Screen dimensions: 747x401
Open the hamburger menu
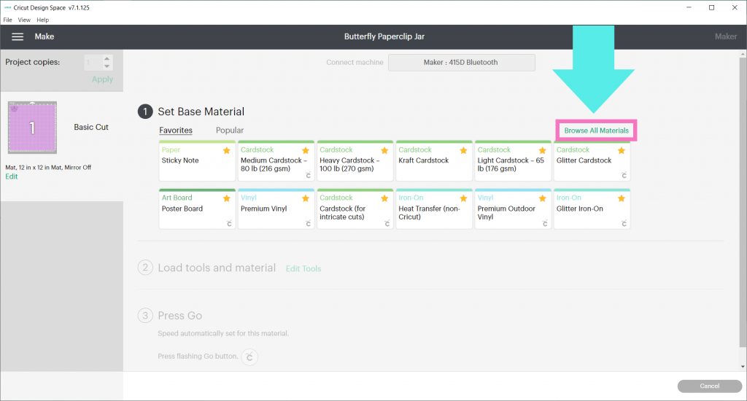click(x=18, y=36)
